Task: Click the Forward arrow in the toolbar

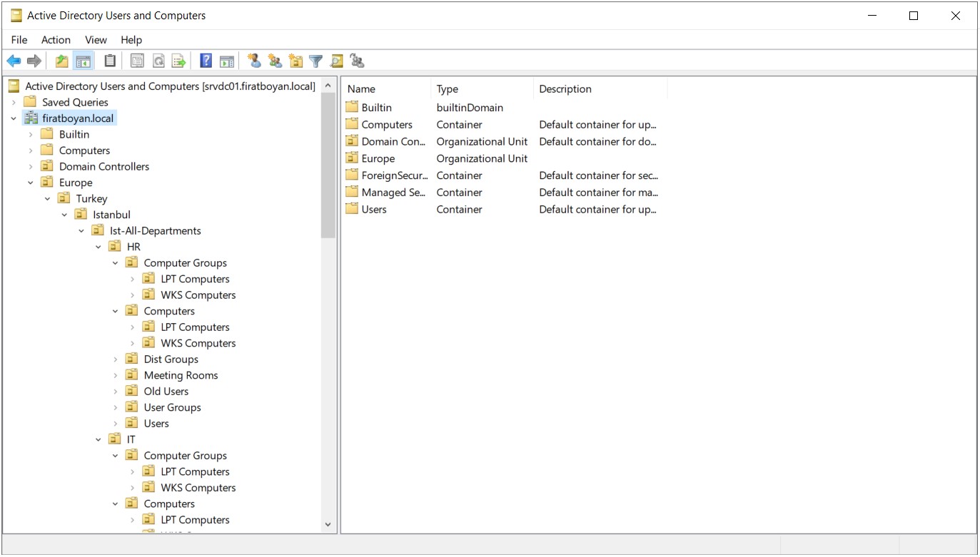Action: click(x=34, y=61)
